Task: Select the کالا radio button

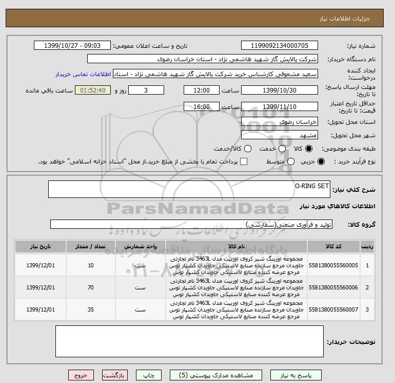Action: (x=309, y=149)
